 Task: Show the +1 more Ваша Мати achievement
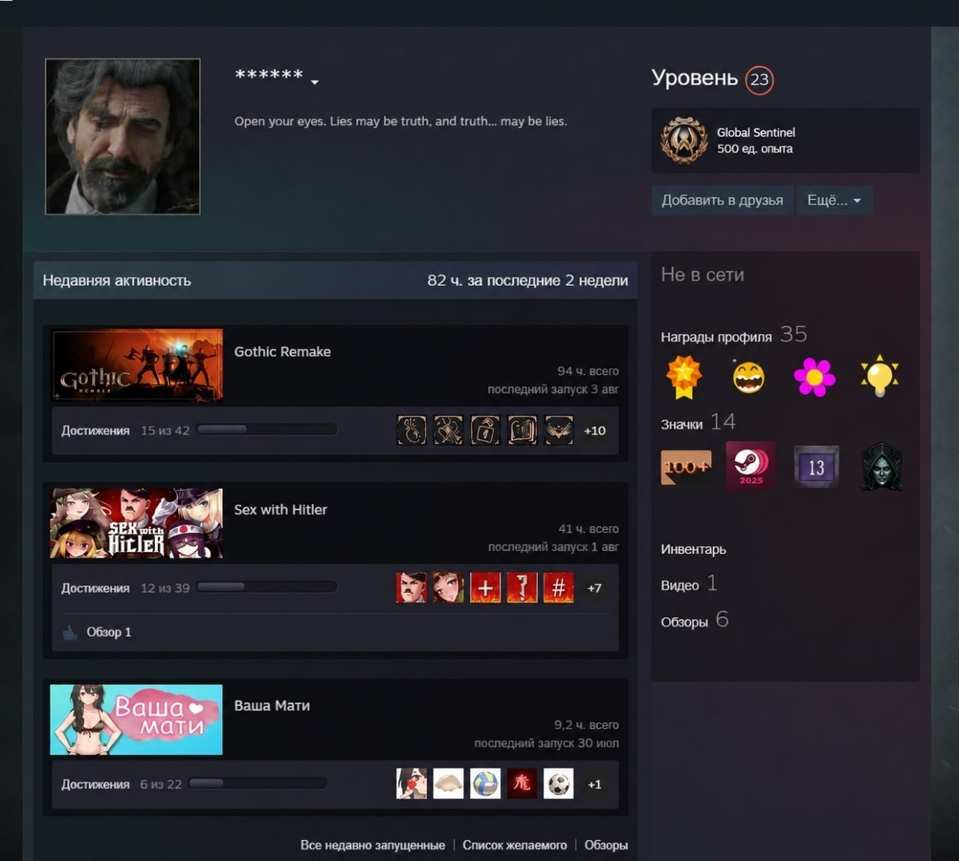point(595,784)
